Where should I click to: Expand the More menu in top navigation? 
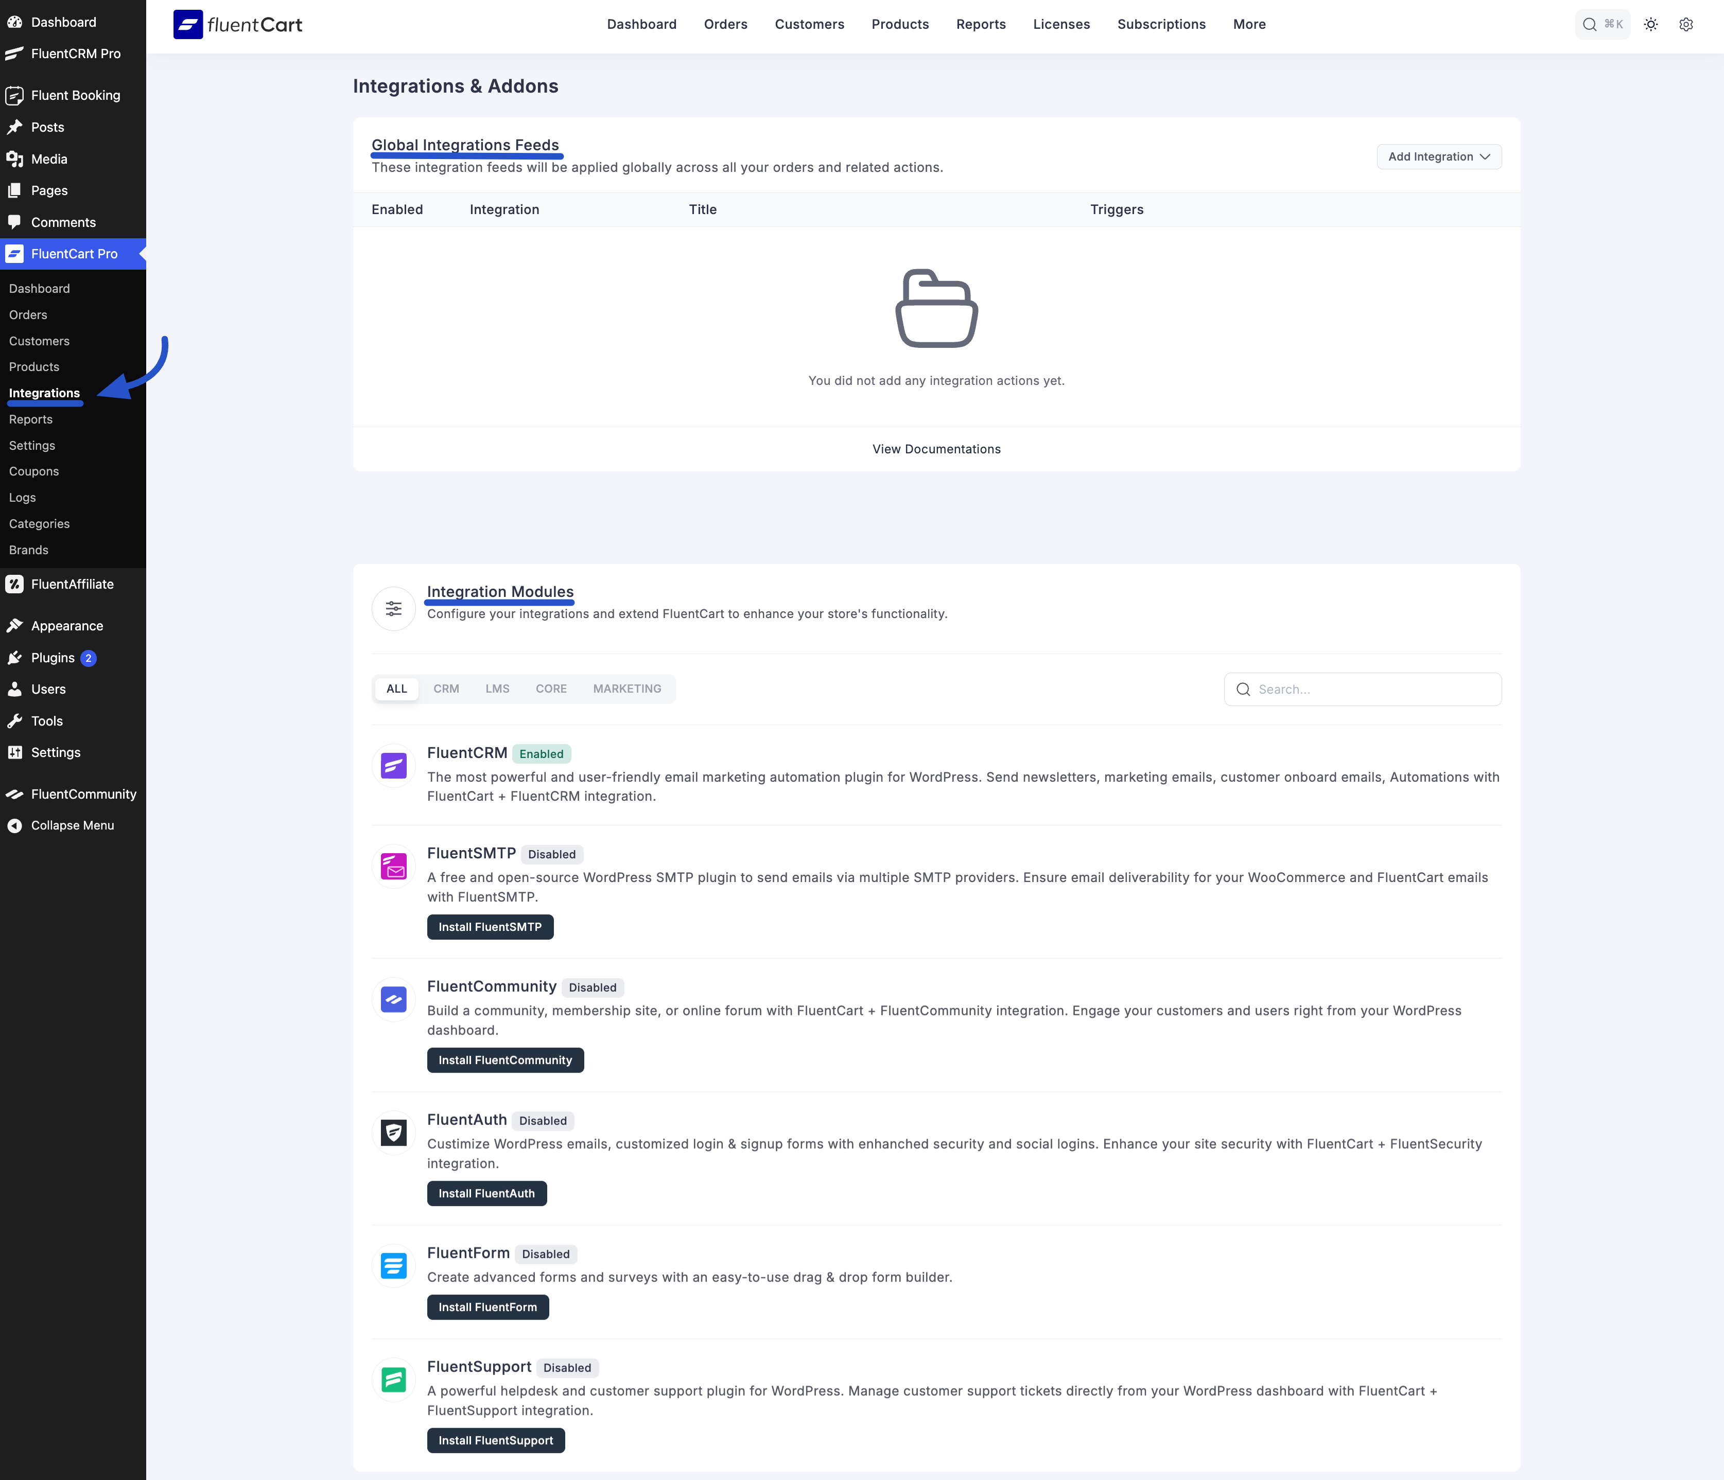click(1249, 25)
